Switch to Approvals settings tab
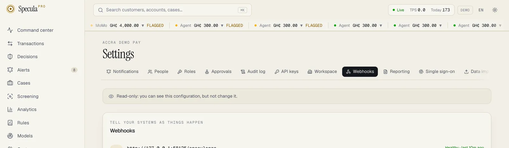The width and height of the screenshot is (509, 148). tap(218, 72)
